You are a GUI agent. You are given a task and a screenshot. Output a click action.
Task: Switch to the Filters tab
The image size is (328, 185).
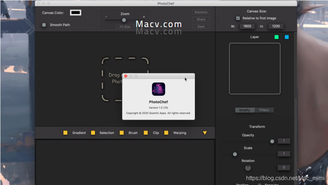click(x=264, y=110)
